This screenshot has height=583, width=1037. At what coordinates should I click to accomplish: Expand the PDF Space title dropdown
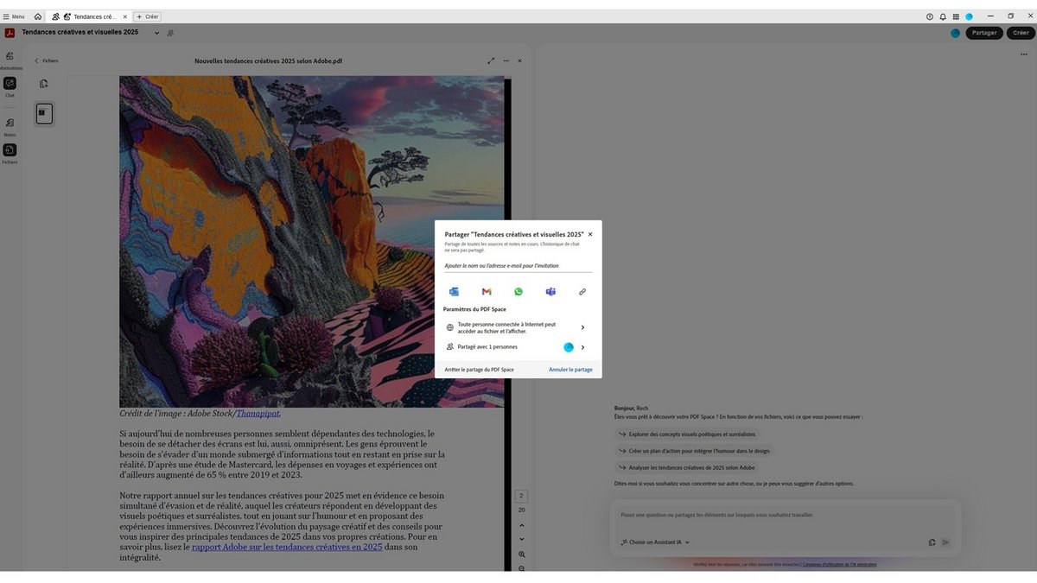(x=156, y=33)
